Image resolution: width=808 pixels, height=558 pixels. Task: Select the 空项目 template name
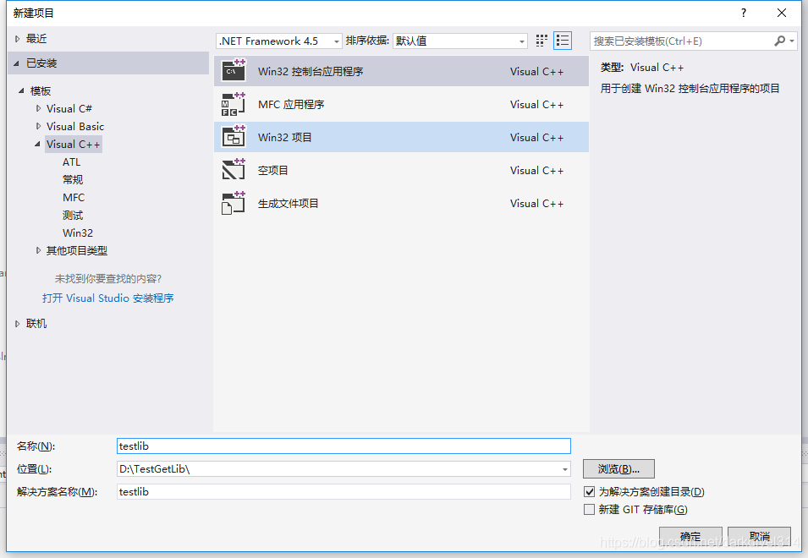(x=272, y=171)
